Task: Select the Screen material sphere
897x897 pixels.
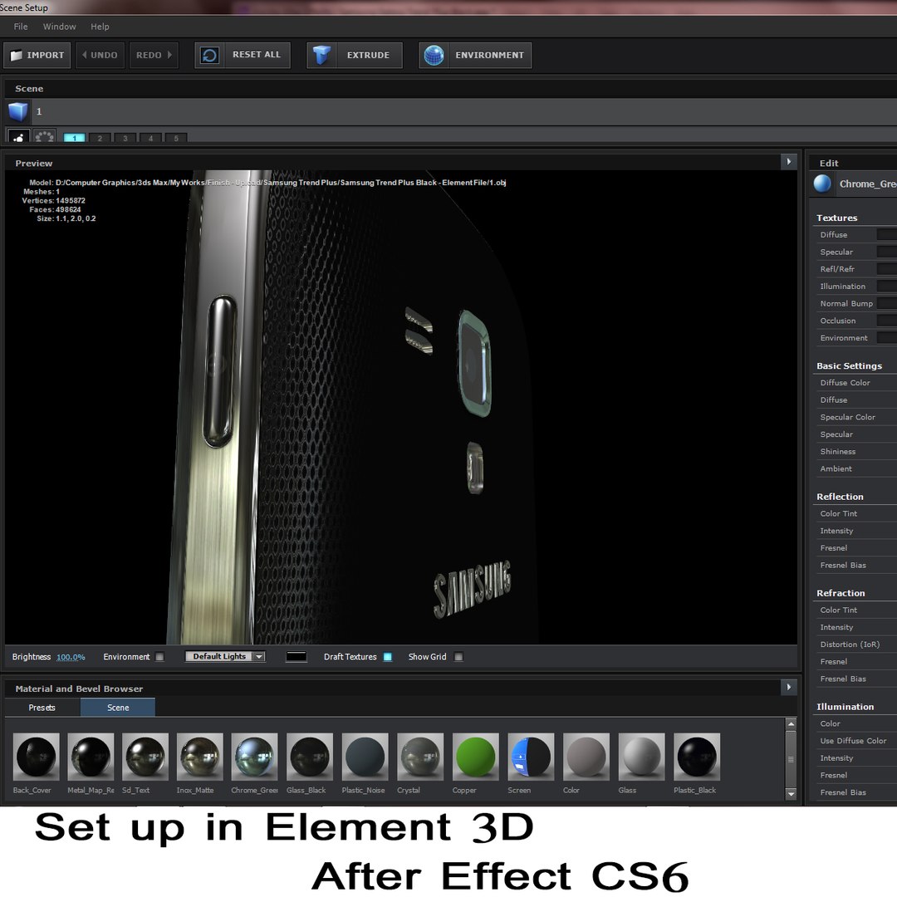Action: click(531, 757)
